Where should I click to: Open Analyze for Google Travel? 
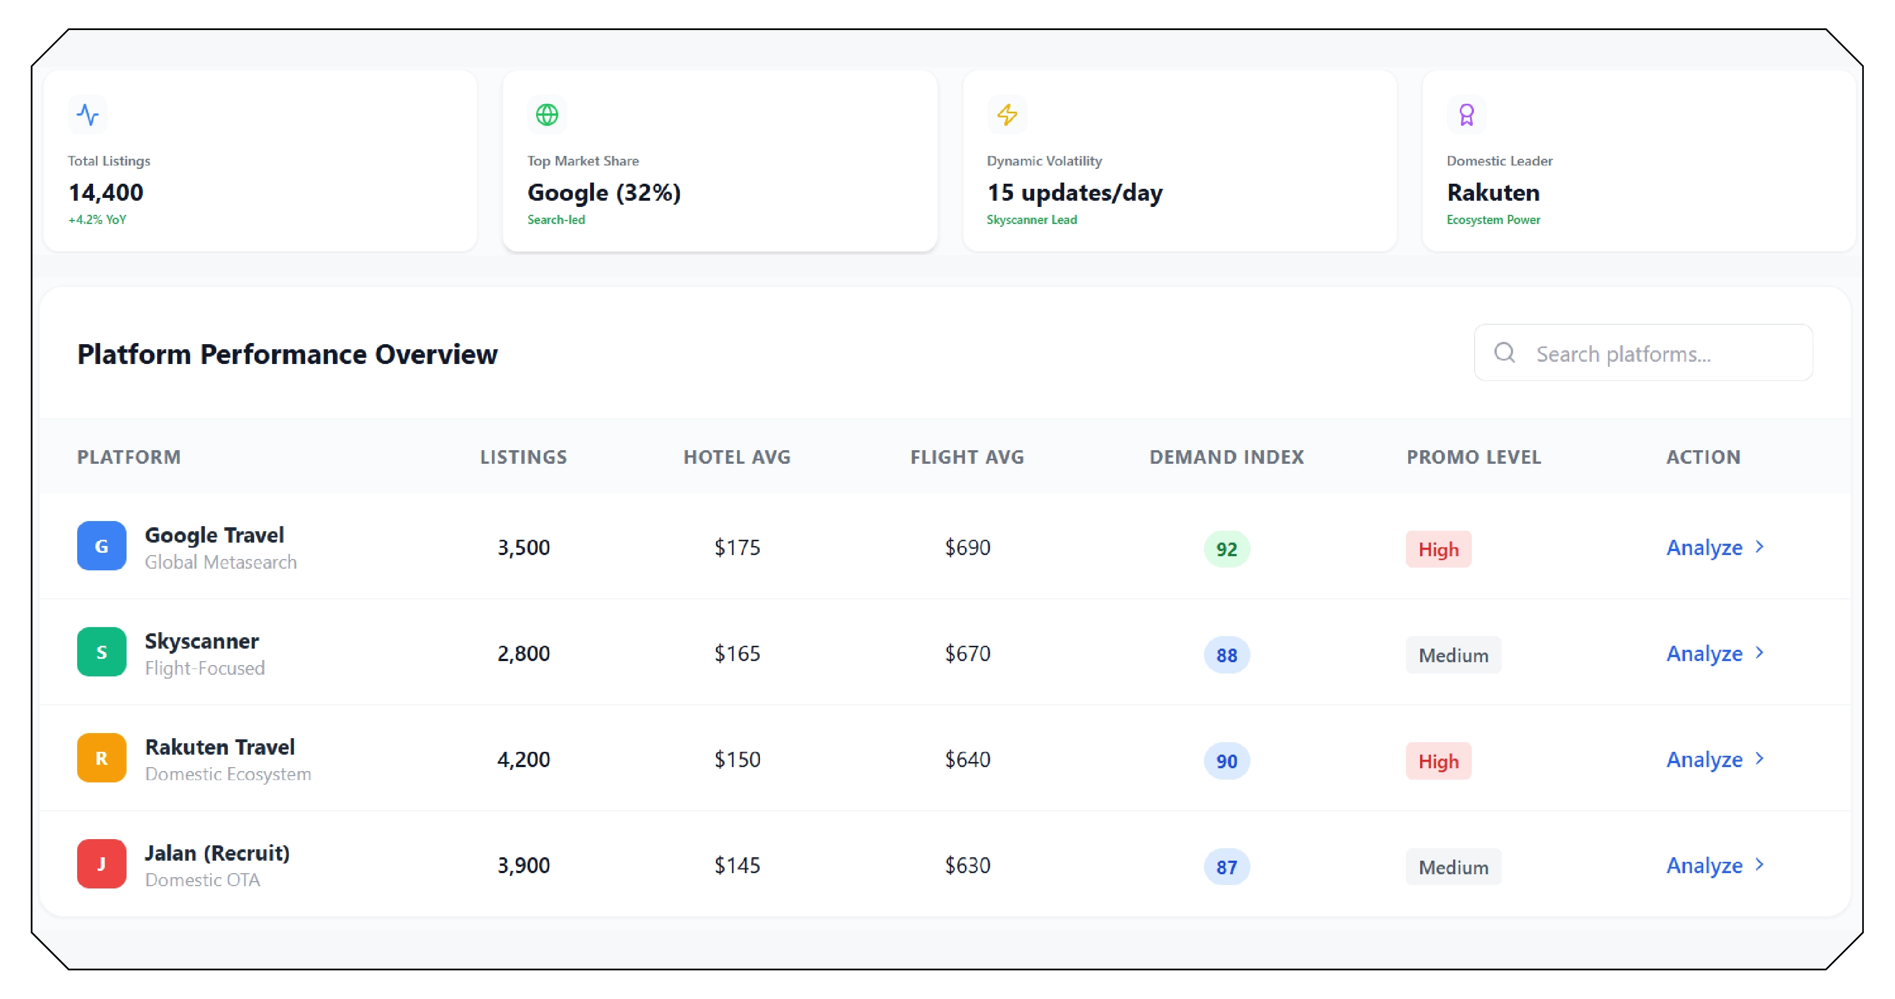(1715, 548)
